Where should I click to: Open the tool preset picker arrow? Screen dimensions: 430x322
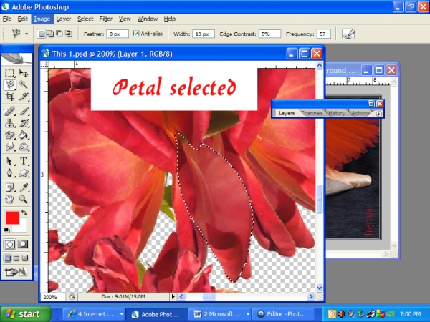27,34
